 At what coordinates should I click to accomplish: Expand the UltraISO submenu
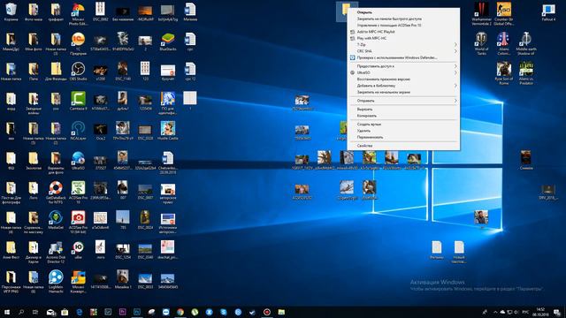(403, 72)
